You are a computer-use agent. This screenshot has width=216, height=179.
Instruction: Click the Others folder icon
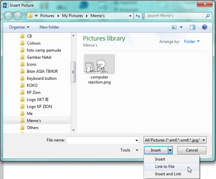click(x=22, y=127)
